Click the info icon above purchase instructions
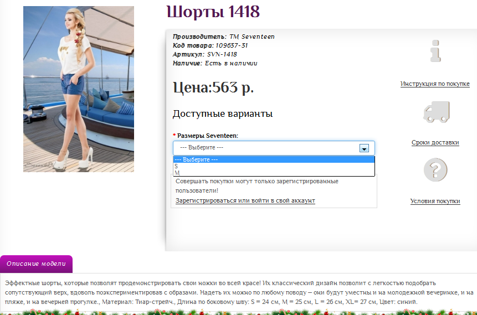 (435, 51)
